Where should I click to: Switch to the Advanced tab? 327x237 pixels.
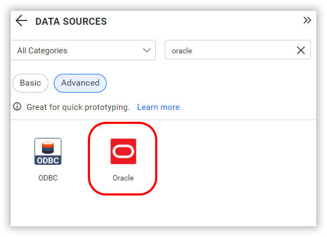(x=80, y=83)
